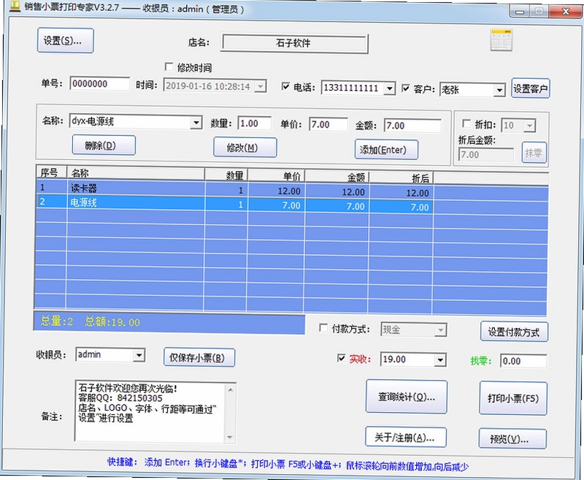This screenshot has height=480, width=584.
Task: Click the 设置付款方式 button
Action: [514, 332]
